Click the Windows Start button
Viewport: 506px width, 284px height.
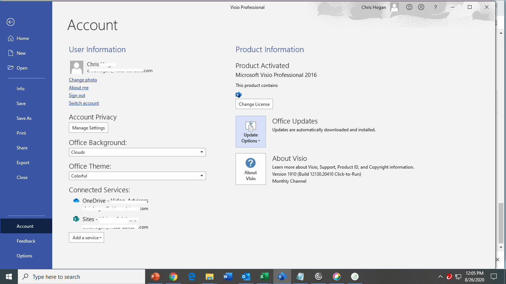(9, 277)
